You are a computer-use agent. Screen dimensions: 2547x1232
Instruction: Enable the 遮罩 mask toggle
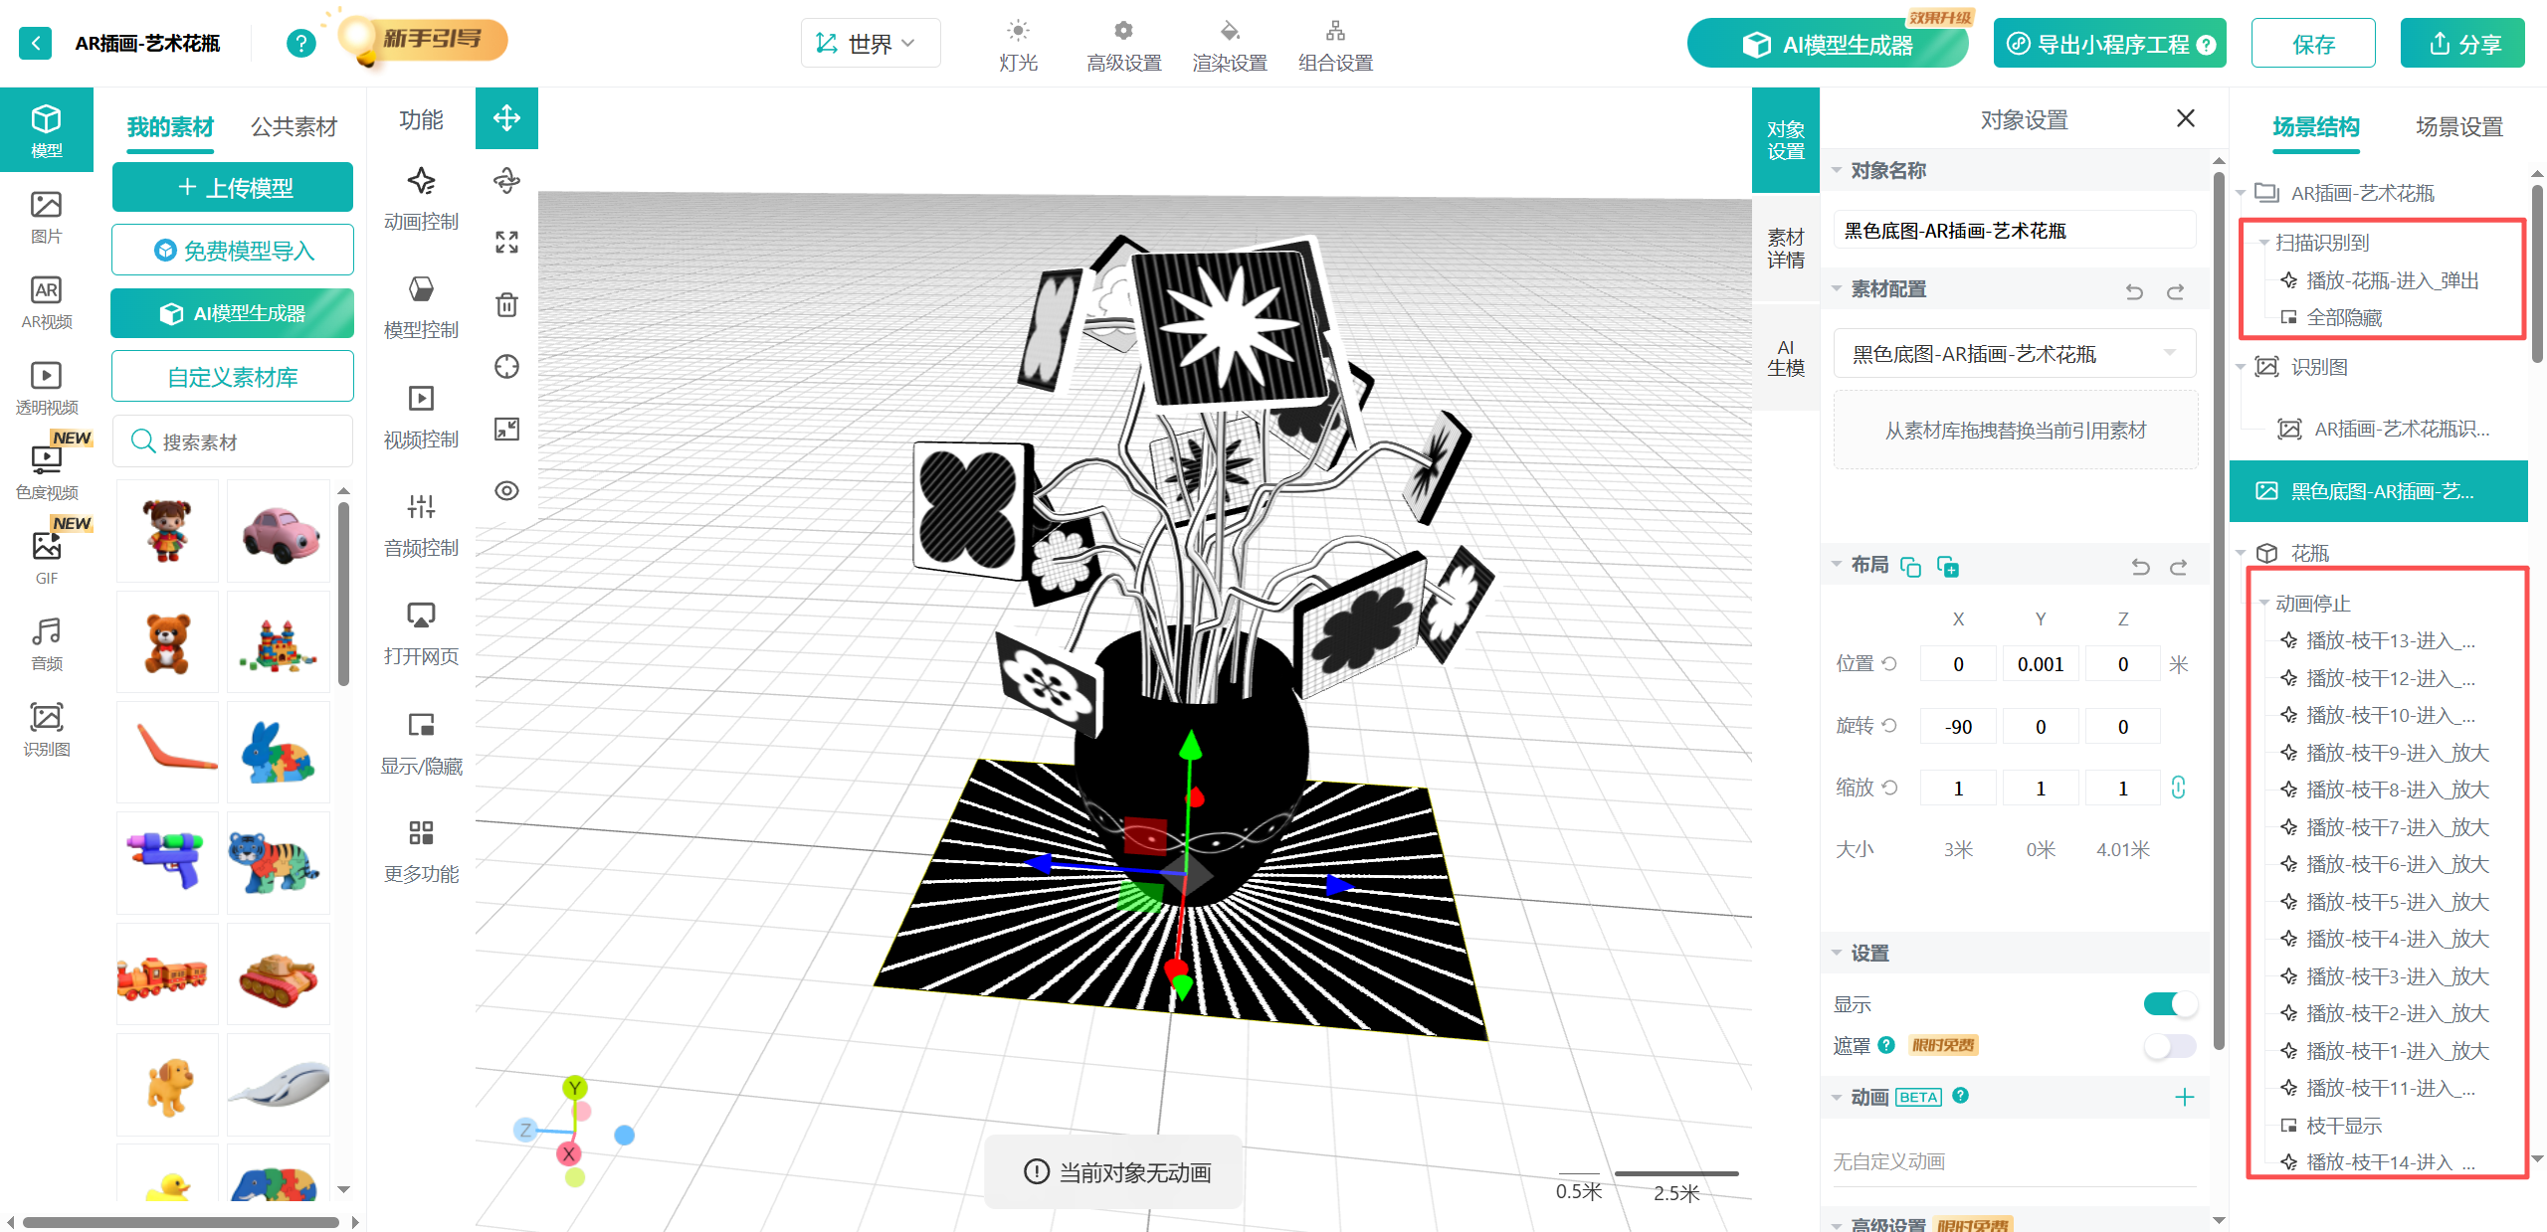[x=2169, y=1046]
